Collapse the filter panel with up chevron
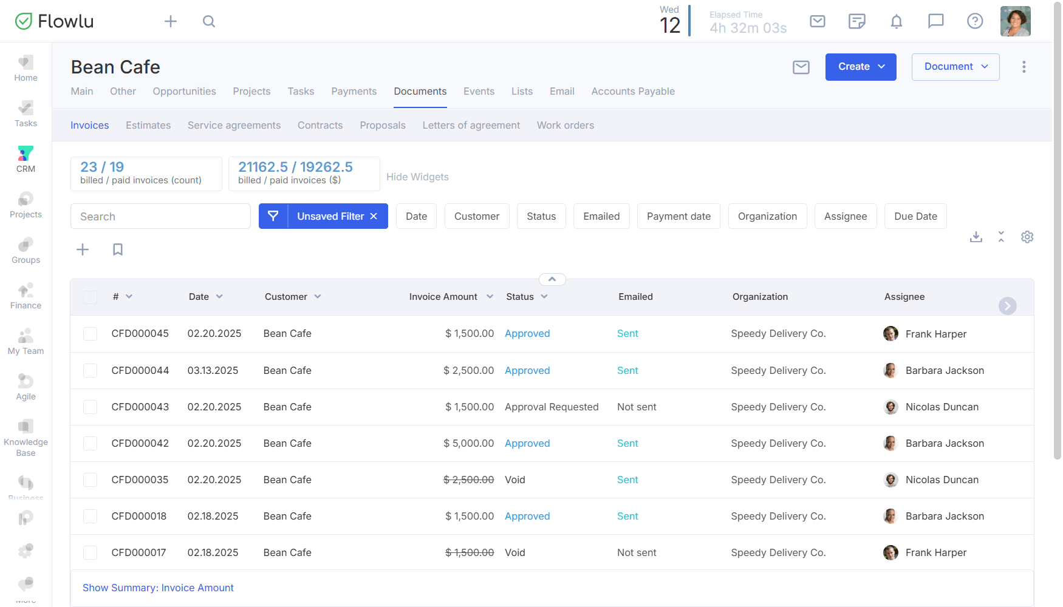The image size is (1063, 607). coord(552,279)
